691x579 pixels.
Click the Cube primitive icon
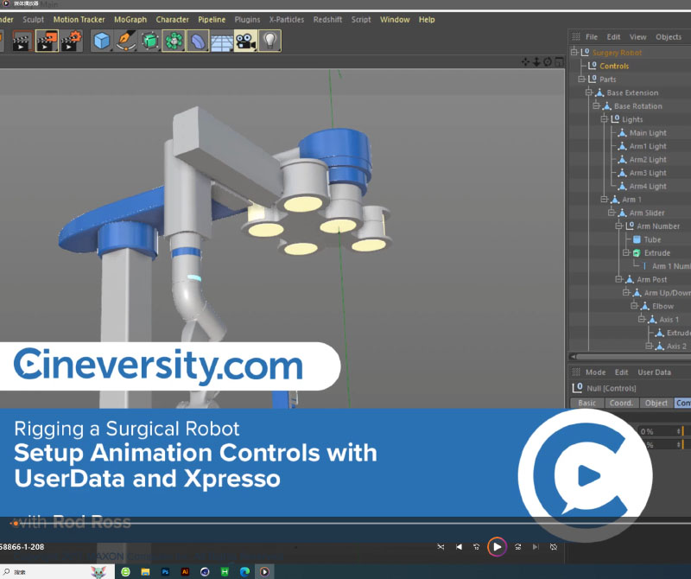point(102,41)
